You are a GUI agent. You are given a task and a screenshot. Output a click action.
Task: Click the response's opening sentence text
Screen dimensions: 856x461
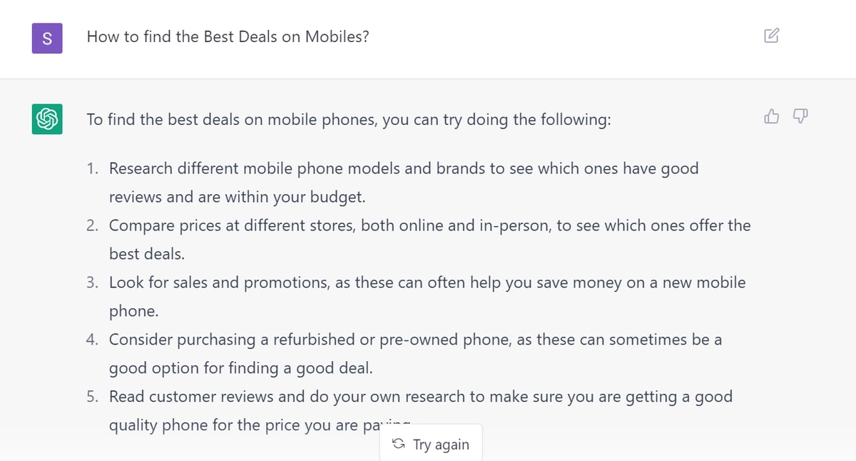(x=347, y=119)
